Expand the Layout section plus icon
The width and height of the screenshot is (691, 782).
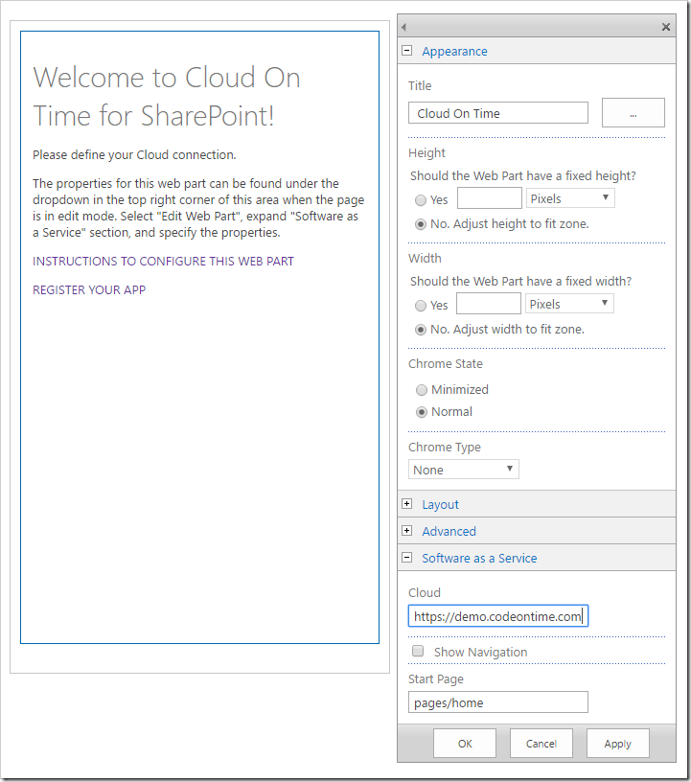tap(407, 504)
